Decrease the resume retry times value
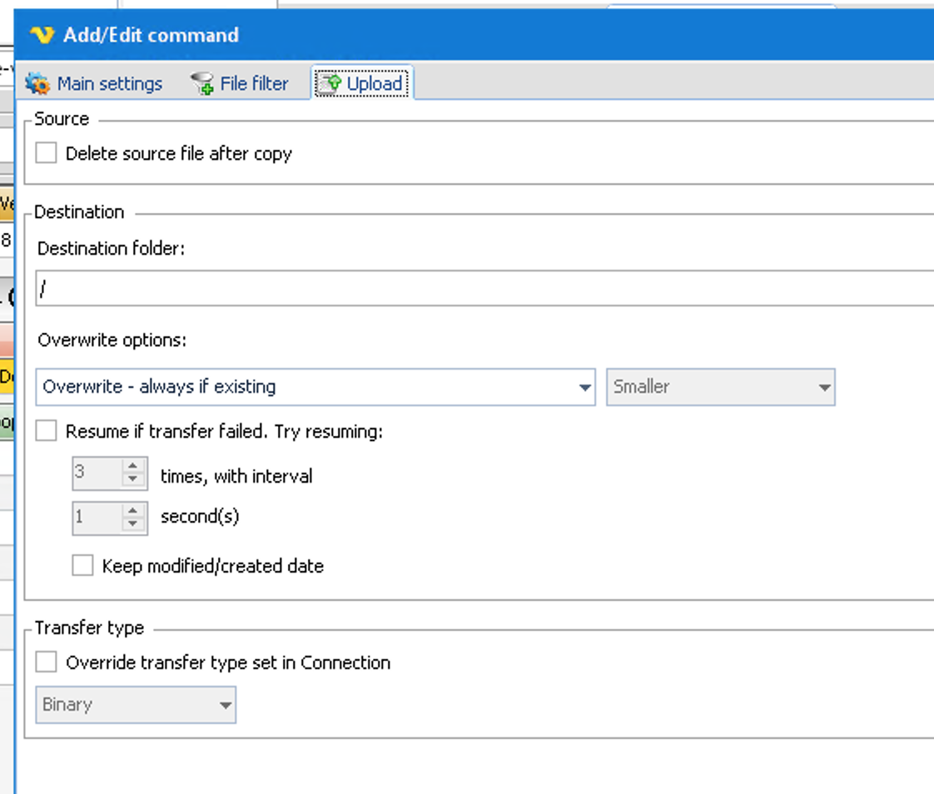Image resolution: width=934 pixels, height=794 pixels. pos(133,479)
